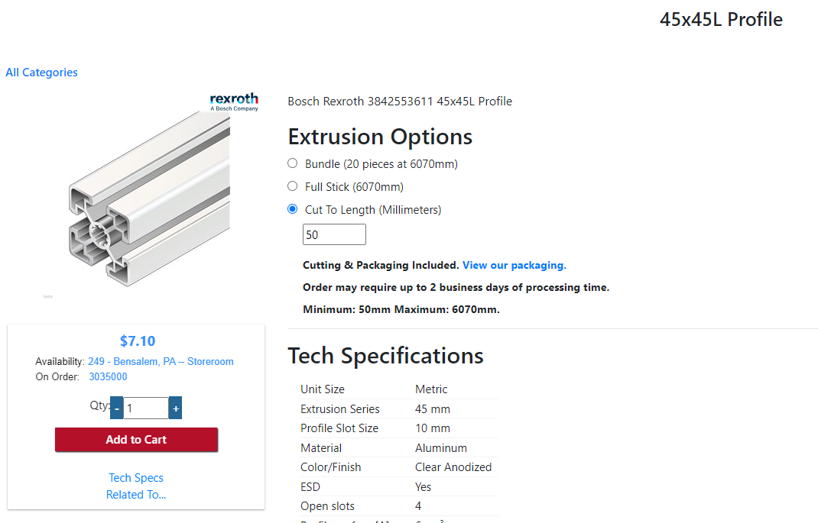Open the View our packaging link
The height and width of the screenshot is (523, 818).
tap(514, 266)
